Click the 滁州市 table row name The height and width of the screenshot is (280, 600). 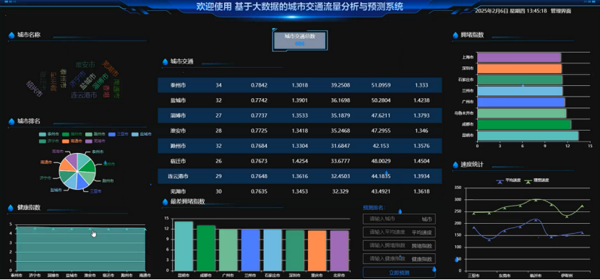pyautogui.click(x=179, y=146)
